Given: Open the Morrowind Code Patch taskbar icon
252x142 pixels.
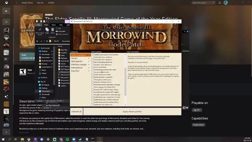Looking at the screenshot, I should [100, 139].
